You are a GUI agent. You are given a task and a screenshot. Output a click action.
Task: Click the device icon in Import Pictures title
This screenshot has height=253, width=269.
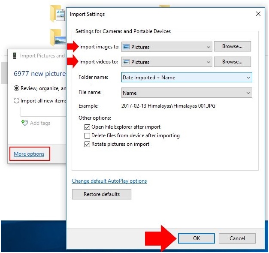[15, 56]
